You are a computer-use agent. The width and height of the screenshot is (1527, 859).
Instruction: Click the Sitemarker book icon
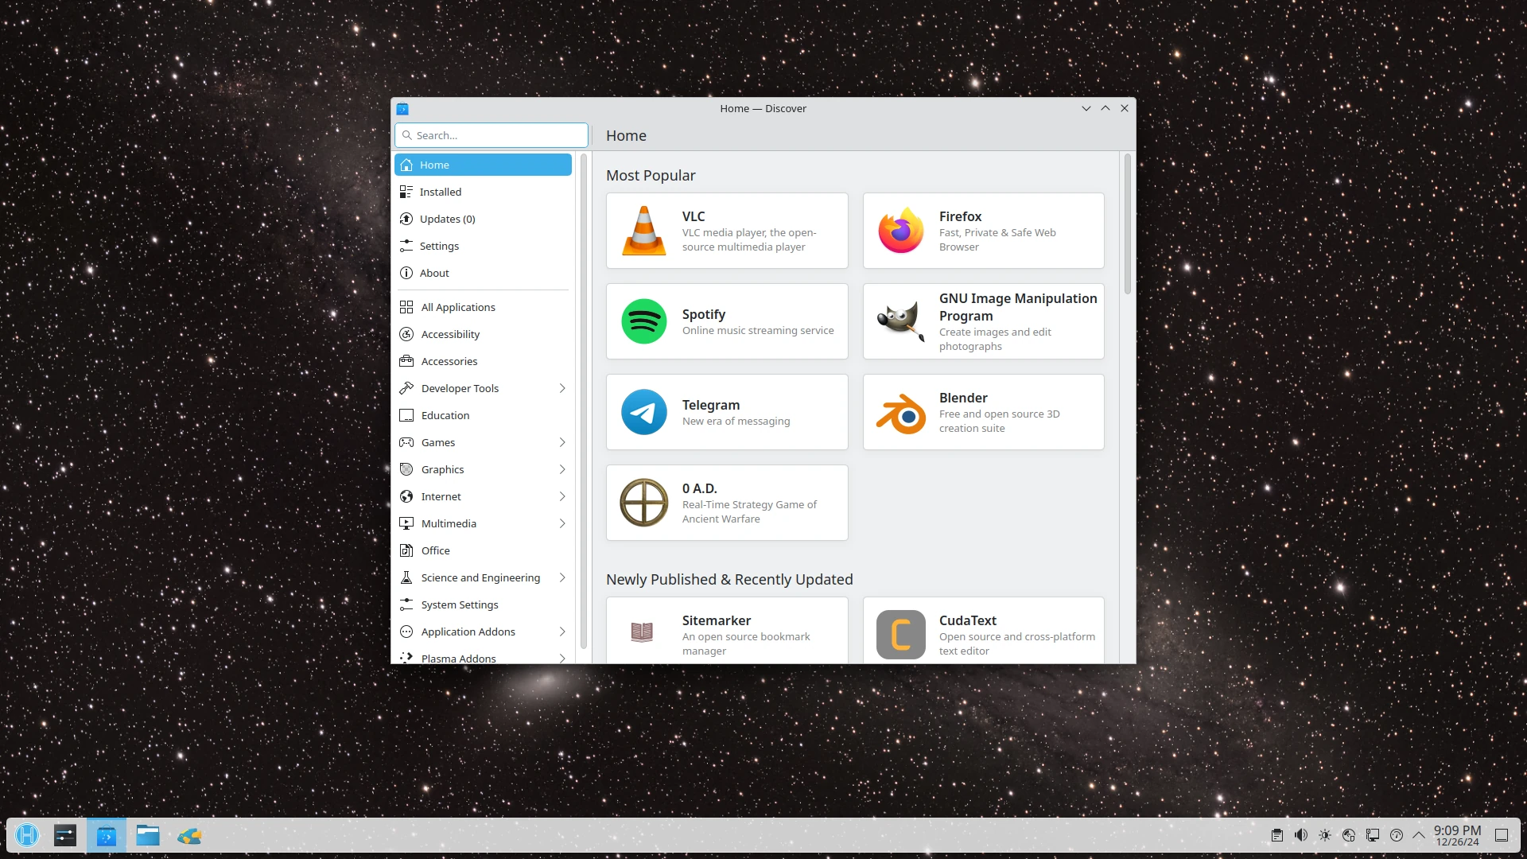coord(642,632)
